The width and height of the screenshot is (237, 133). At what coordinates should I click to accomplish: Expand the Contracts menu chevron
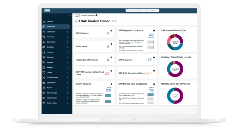point(67,57)
